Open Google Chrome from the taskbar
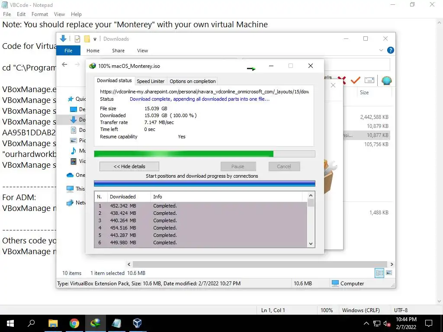This screenshot has width=443, height=332. click(x=74, y=323)
